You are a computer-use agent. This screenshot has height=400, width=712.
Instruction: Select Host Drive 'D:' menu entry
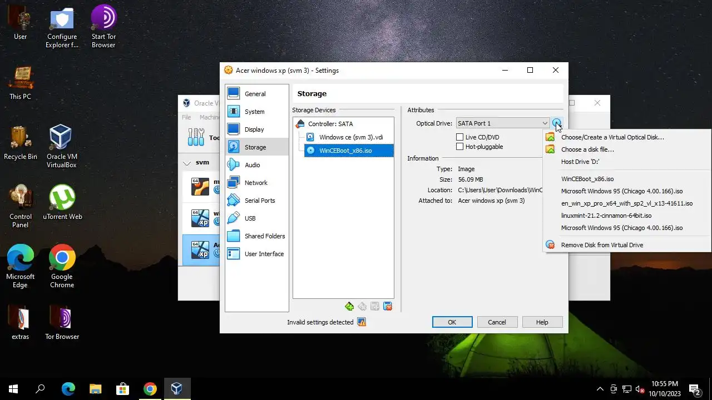click(627, 162)
